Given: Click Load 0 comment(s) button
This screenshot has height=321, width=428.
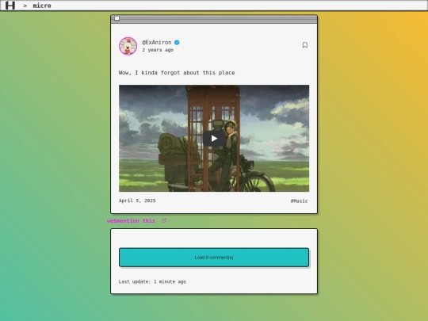Looking at the screenshot, I should (214, 258).
